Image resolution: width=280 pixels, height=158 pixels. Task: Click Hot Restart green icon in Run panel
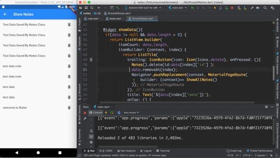(x=112, y=113)
